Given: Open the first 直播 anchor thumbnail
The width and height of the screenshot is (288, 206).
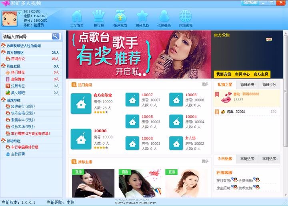Looking at the screenshot, I should (x=93, y=184).
